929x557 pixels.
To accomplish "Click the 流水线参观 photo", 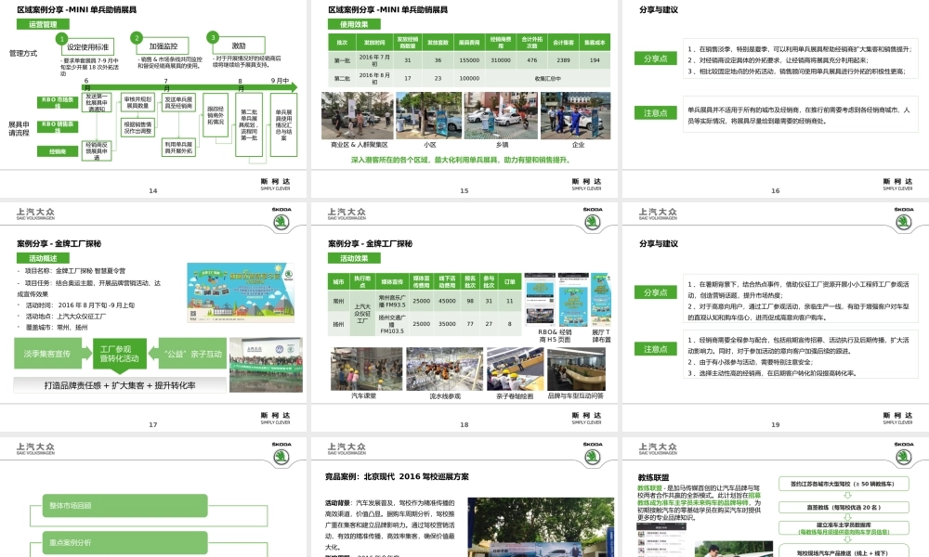I will [x=444, y=369].
